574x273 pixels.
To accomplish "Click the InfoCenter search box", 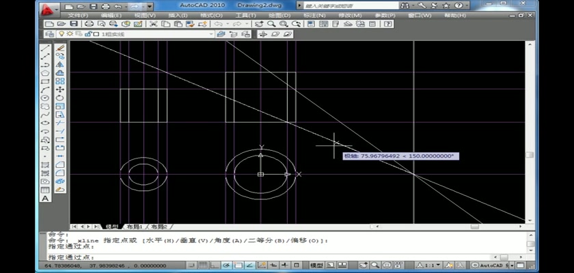I will click(351, 6).
